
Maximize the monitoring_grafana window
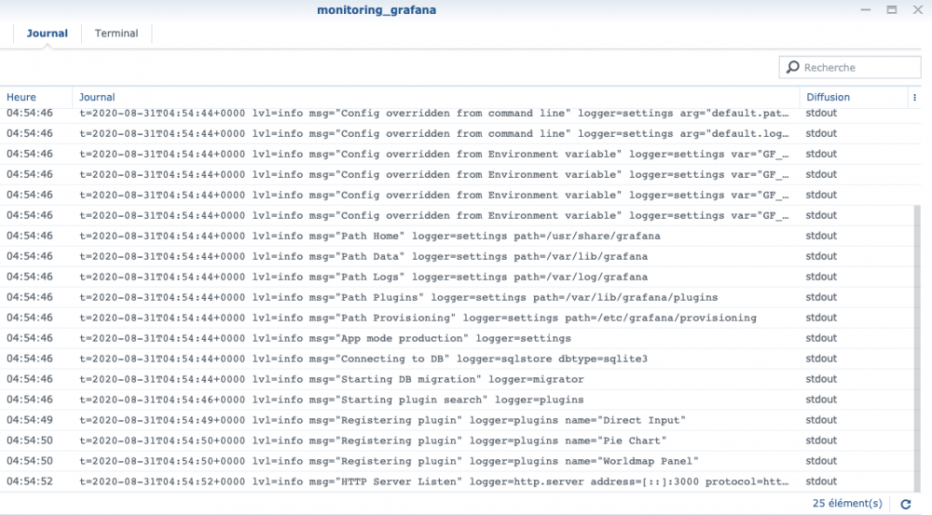coord(892,10)
